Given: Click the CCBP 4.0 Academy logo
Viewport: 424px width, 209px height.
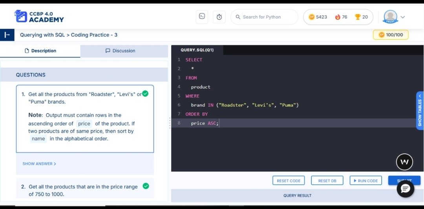Looking at the screenshot, I should click(x=39, y=17).
